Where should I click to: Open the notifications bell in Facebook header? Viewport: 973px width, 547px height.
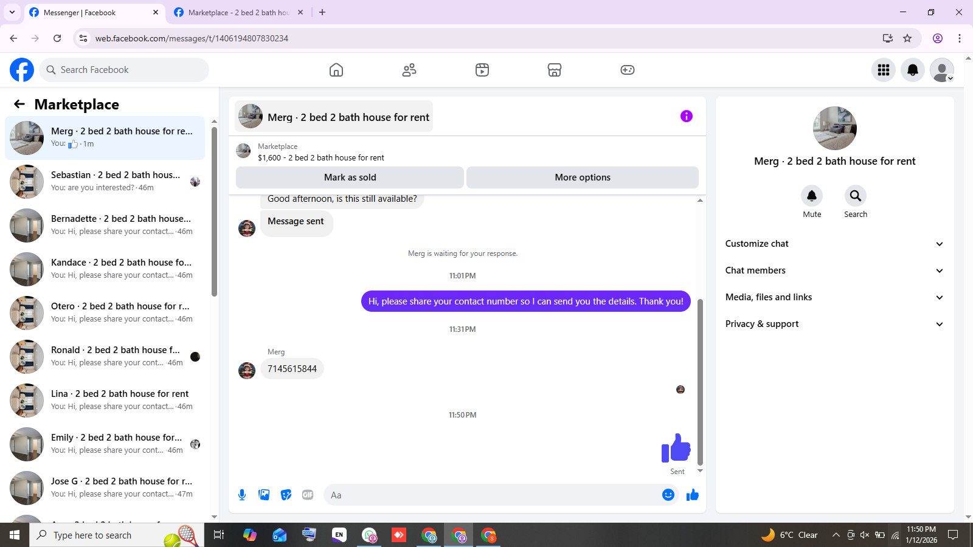tap(913, 70)
